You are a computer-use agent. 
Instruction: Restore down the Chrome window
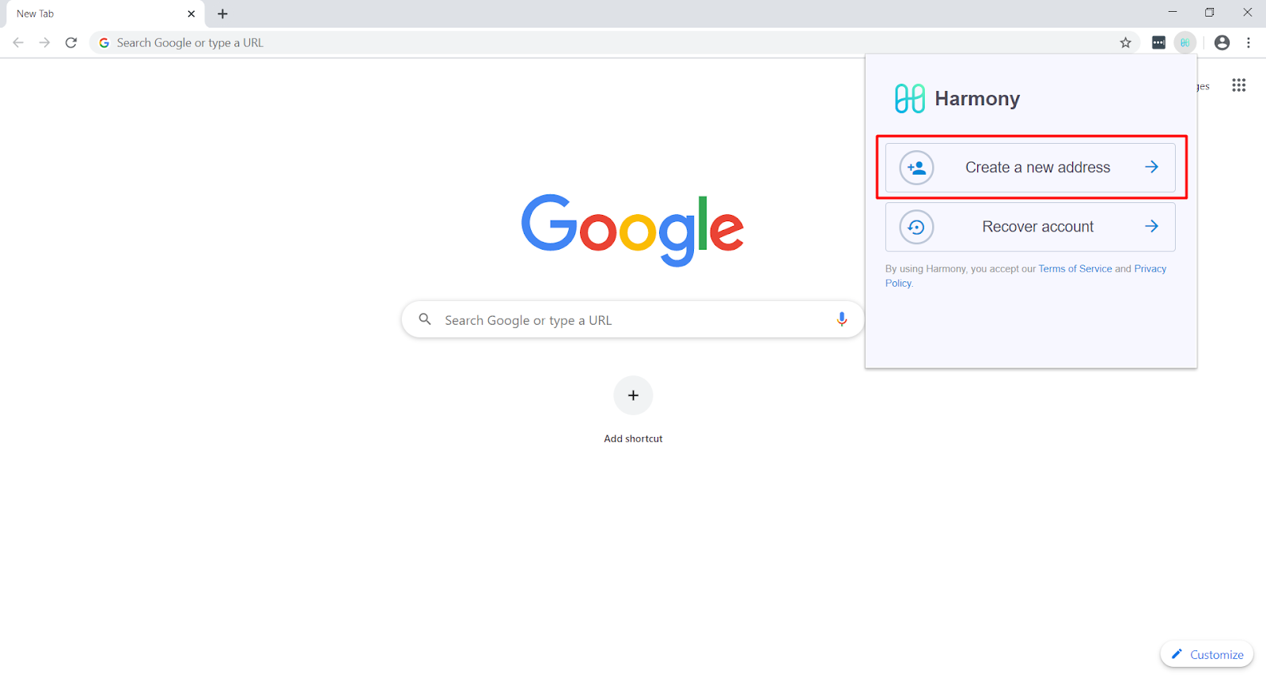tap(1210, 12)
